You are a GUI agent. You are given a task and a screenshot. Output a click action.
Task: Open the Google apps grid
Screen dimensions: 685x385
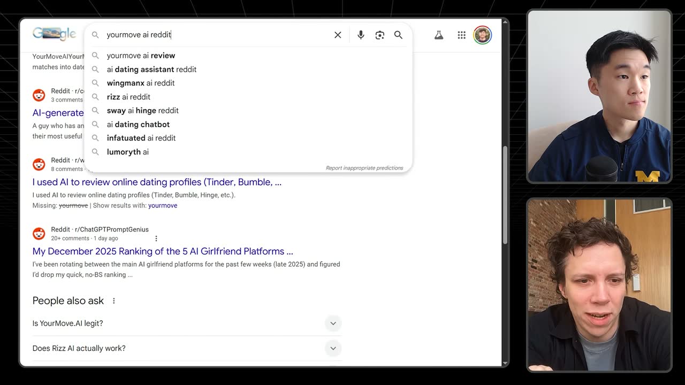click(461, 35)
